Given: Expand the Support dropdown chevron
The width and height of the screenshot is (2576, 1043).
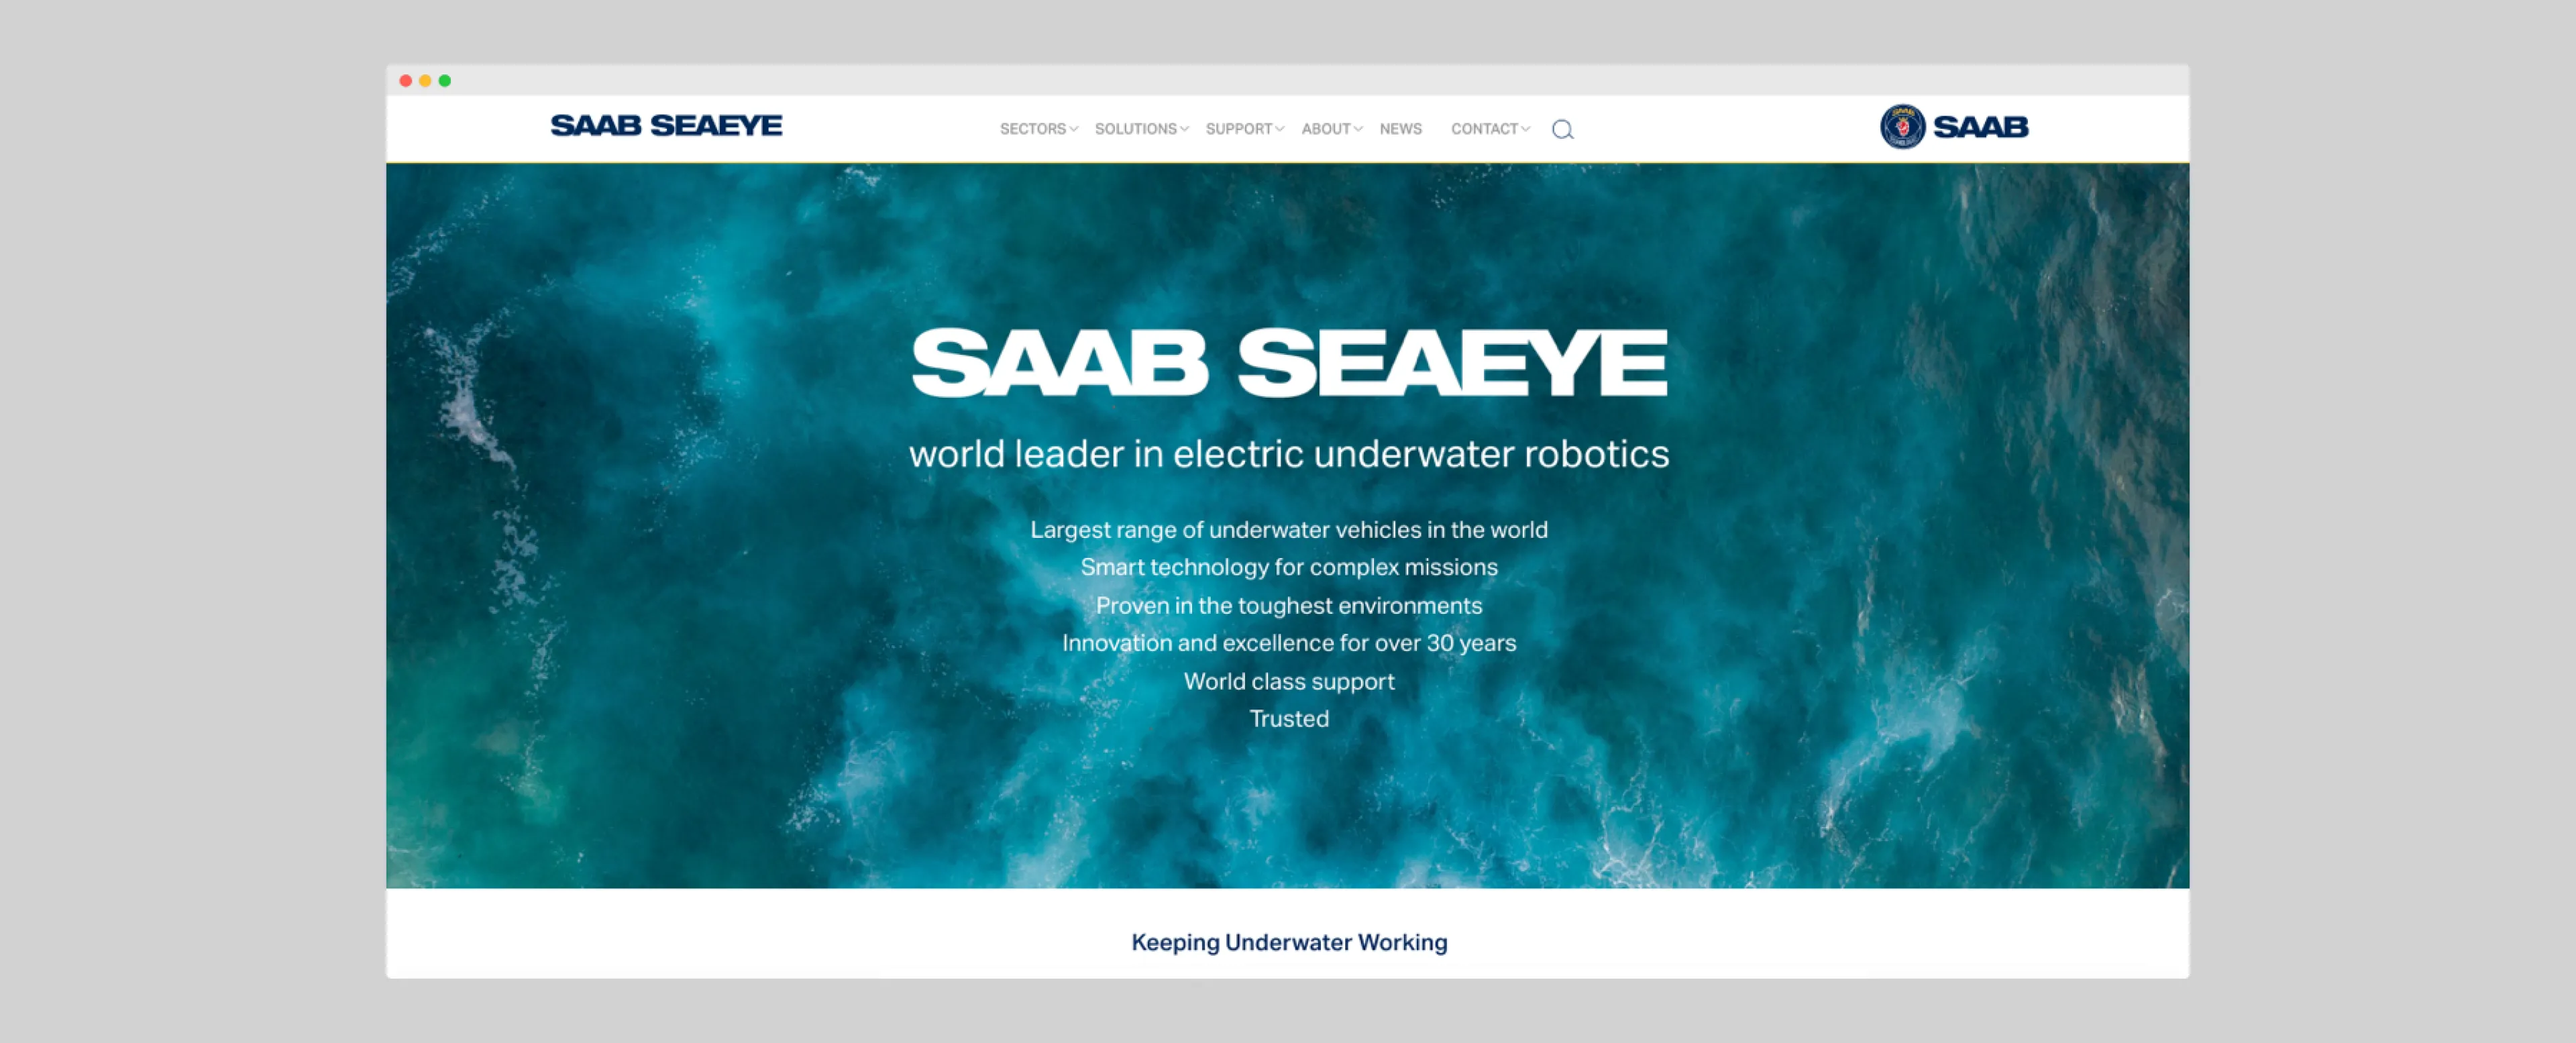Looking at the screenshot, I should 1279,129.
